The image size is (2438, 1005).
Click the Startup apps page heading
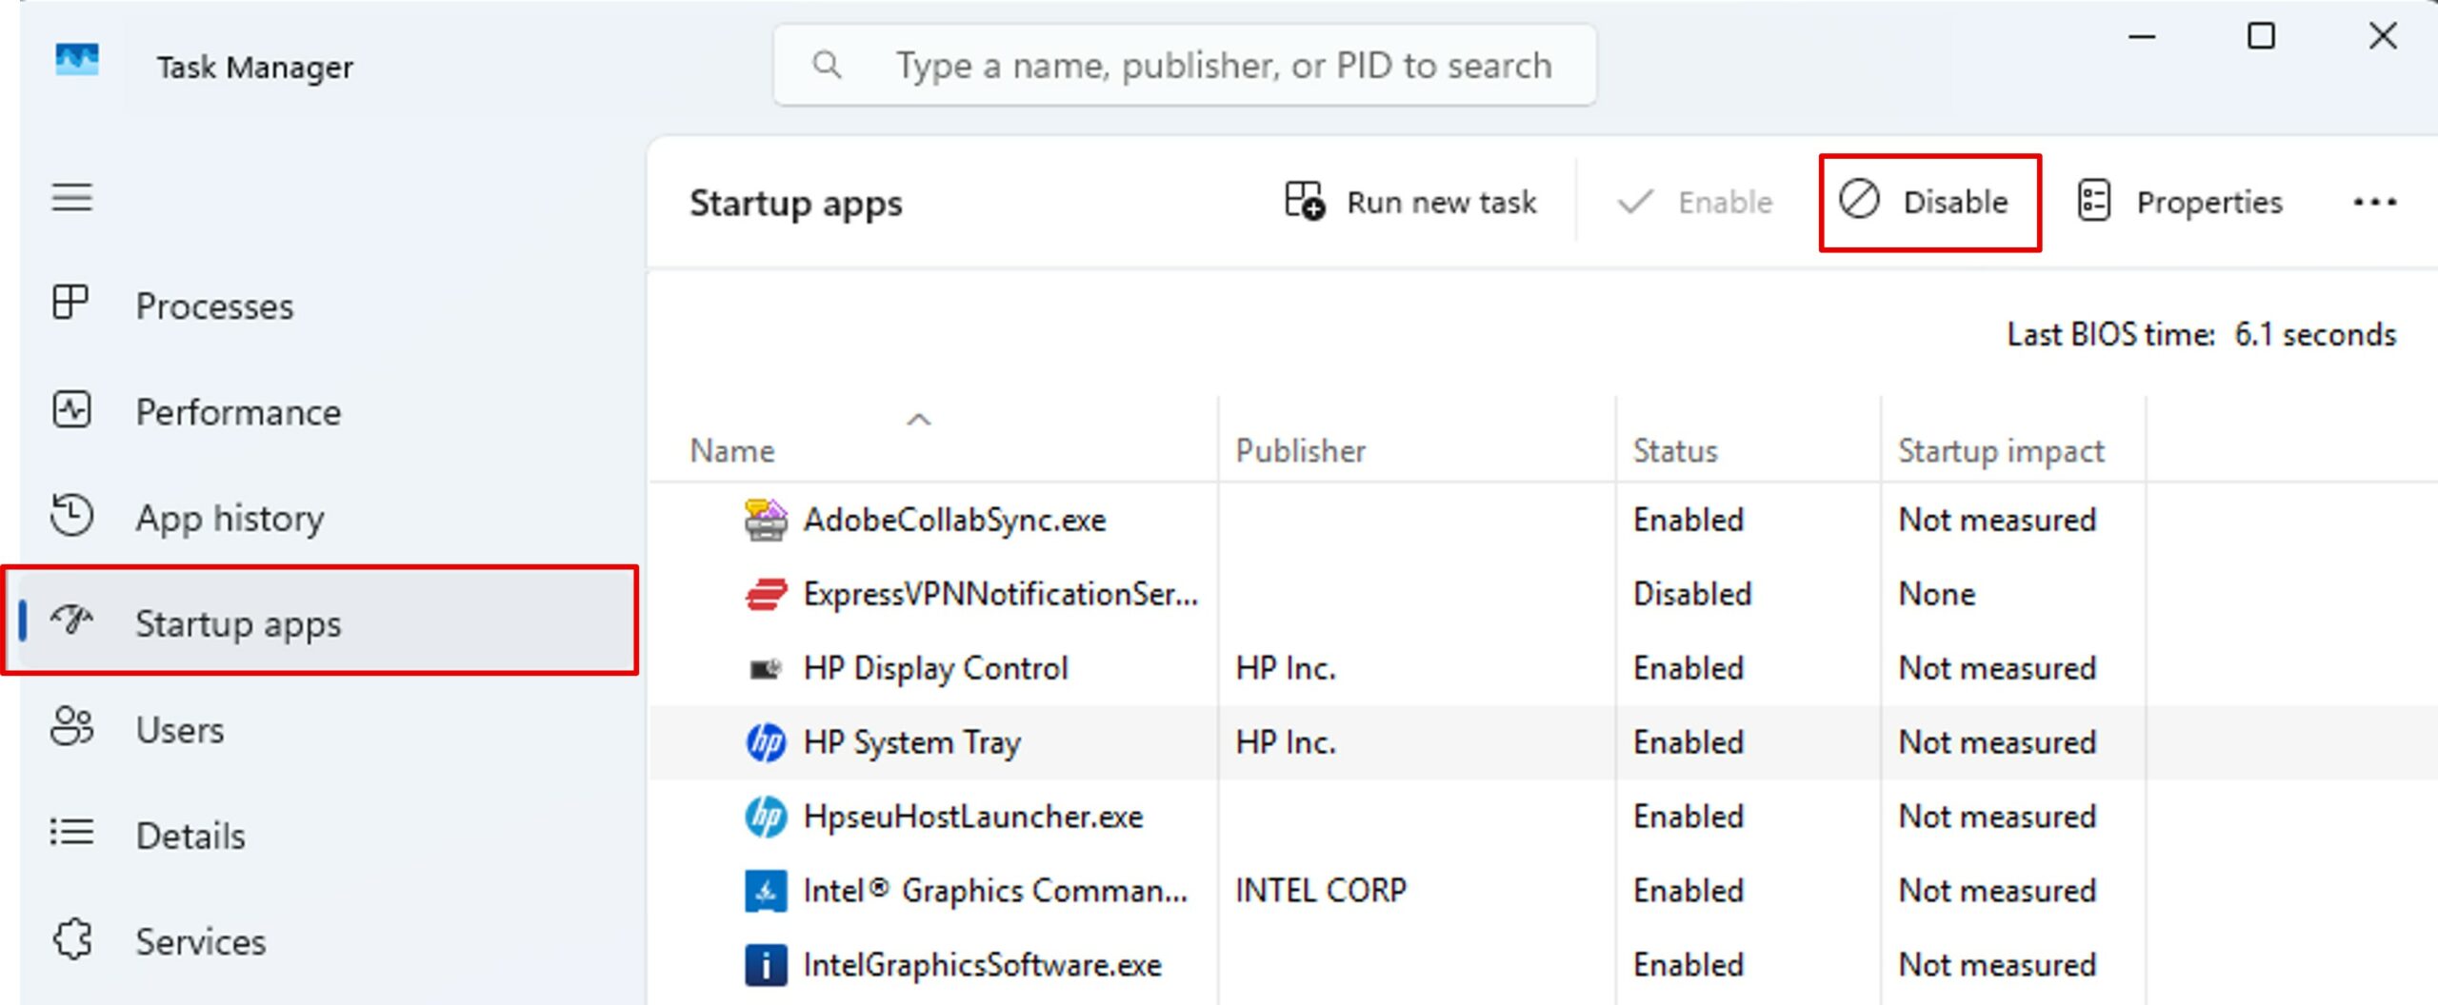coord(795,204)
